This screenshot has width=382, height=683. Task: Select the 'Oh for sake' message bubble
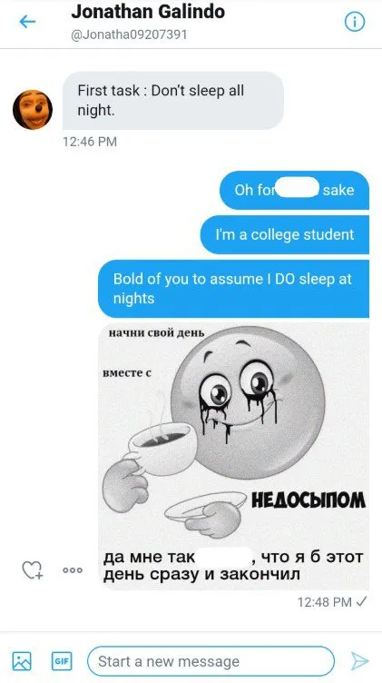click(x=294, y=190)
